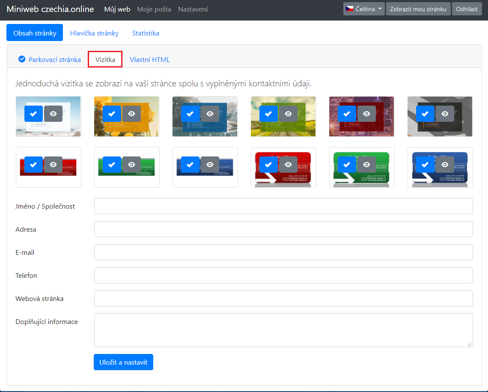Viewport: 488px width, 392px height.
Task: Preview the blue stripe card template
Action: [210, 165]
